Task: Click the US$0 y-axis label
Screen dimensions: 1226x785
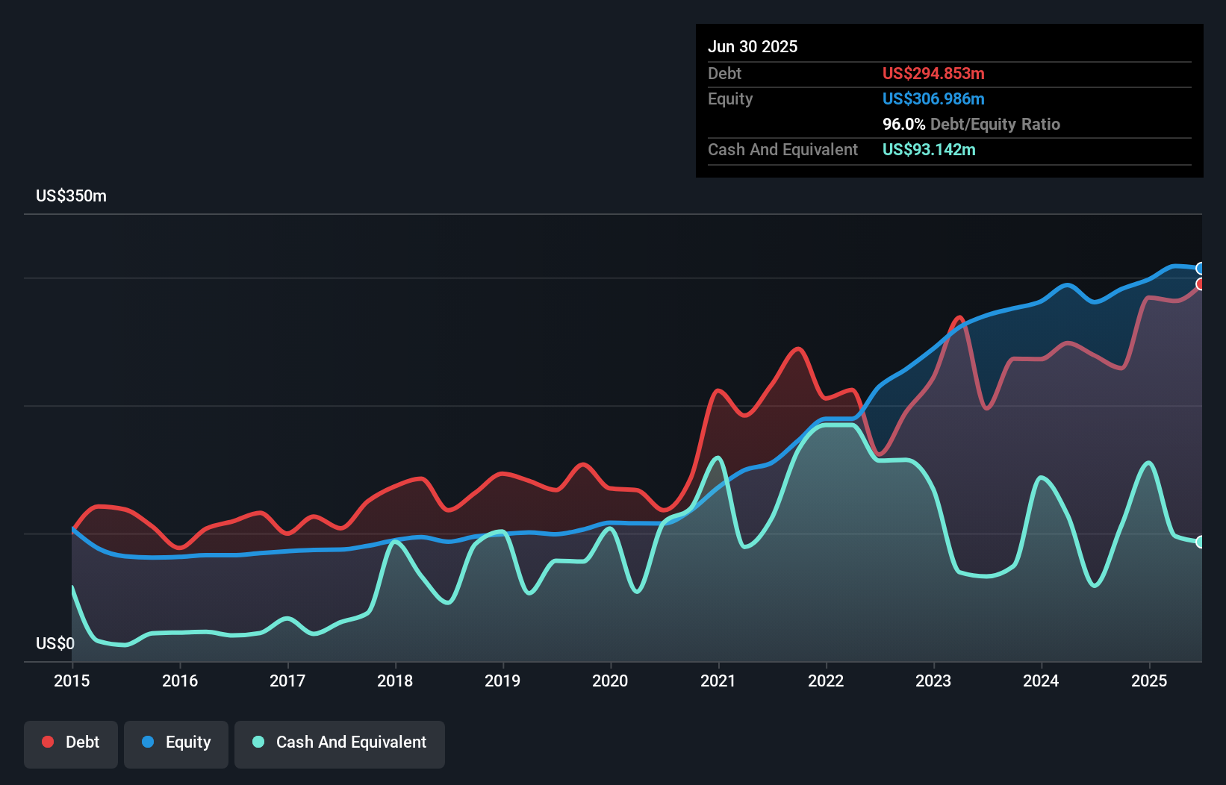Action: pos(55,644)
